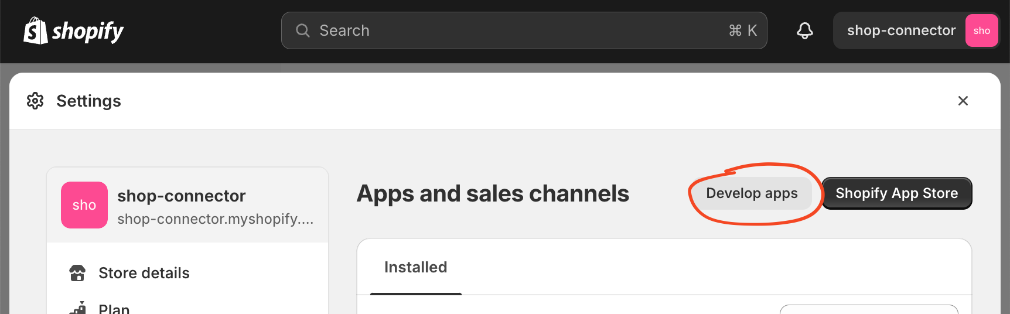
Task: Click the pink sho avatar in top bar
Action: click(x=982, y=30)
